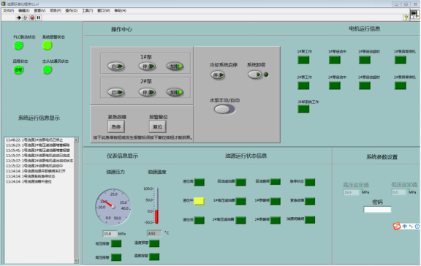Click the red Abort Execution icon
421x266 pixels.
click(x=32, y=18)
